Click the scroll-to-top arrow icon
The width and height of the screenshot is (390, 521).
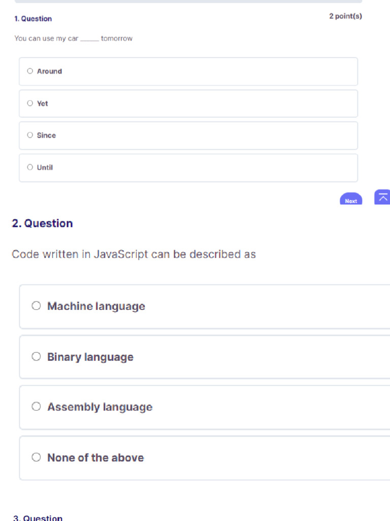click(x=382, y=197)
